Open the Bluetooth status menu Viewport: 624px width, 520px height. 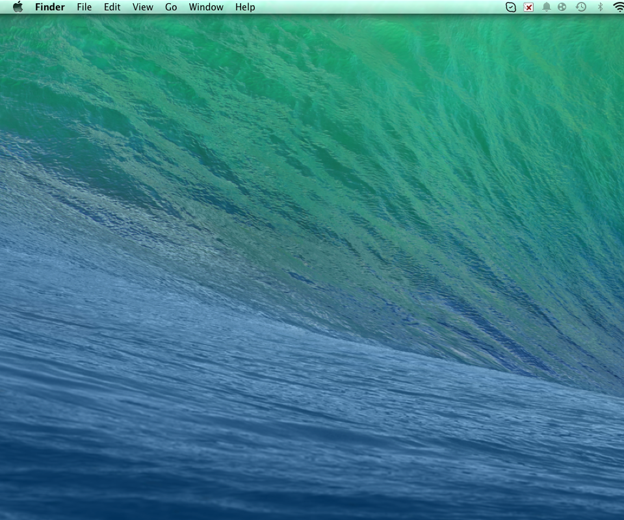coord(600,7)
